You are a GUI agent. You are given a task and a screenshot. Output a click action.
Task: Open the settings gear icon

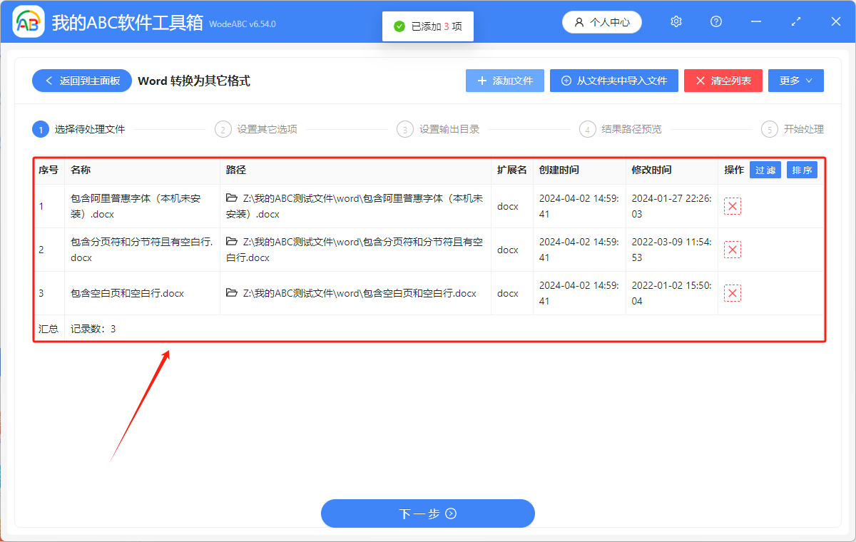(676, 21)
